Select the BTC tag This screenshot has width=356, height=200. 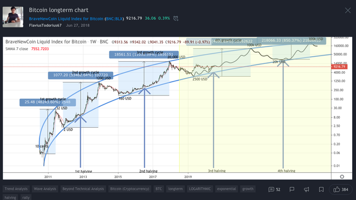[159, 189]
